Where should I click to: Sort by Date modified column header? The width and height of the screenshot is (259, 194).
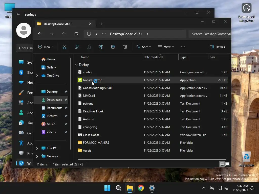point(153,57)
